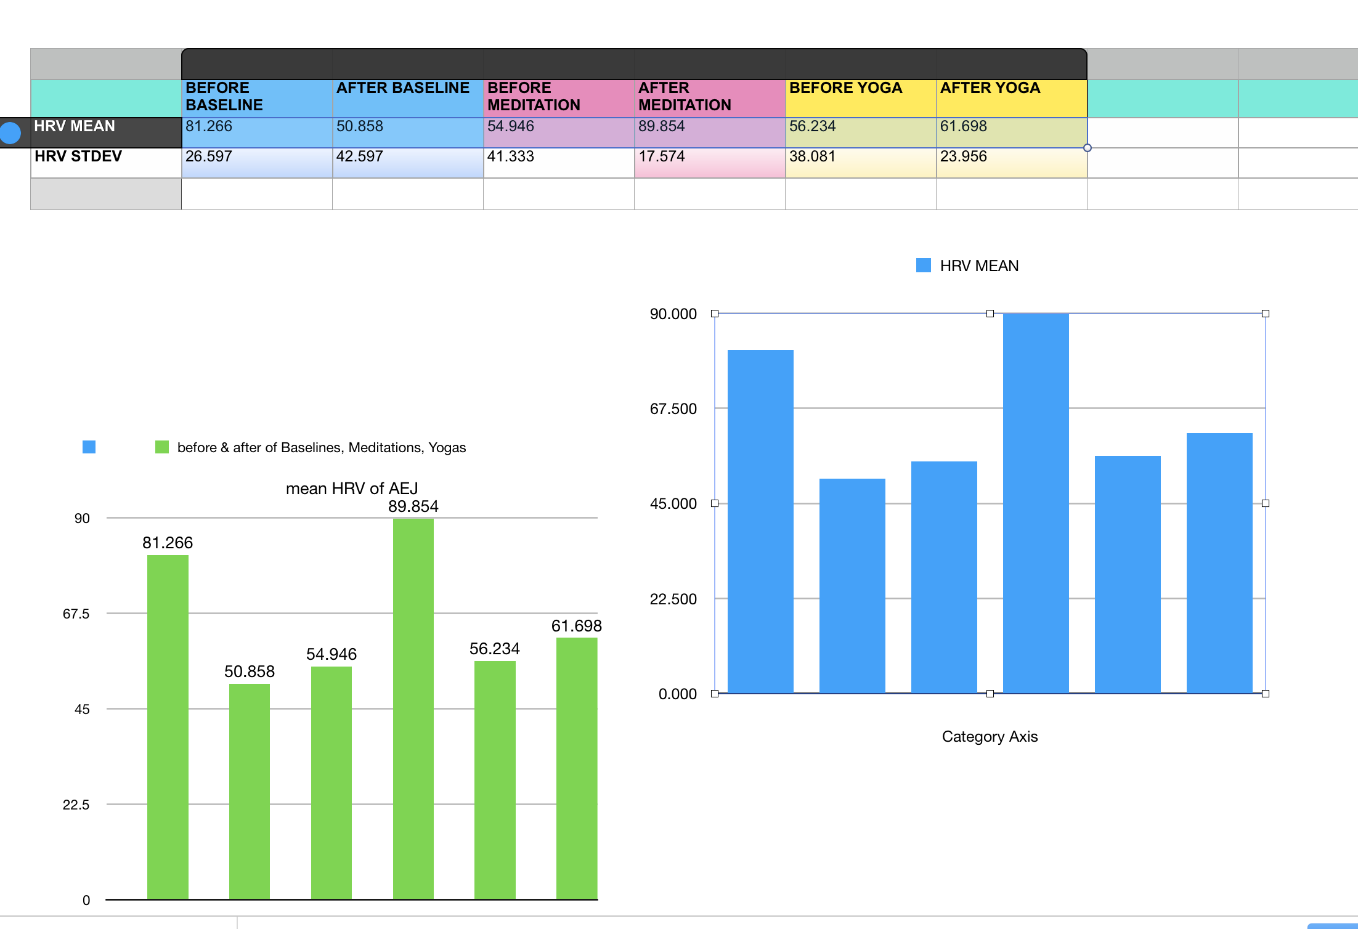
Task: Click the blue chart's top-left resize handle
Action: pos(715,314)
